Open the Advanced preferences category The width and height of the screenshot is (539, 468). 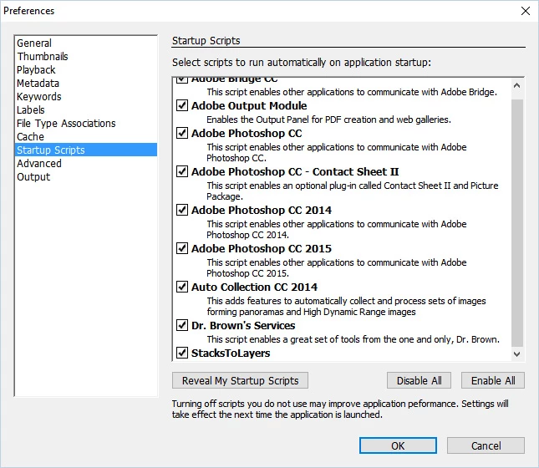coord(86,163)
